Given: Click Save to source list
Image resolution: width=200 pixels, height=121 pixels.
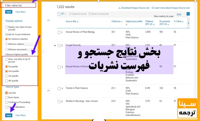Looking at the screenshot, I should 99,14.
